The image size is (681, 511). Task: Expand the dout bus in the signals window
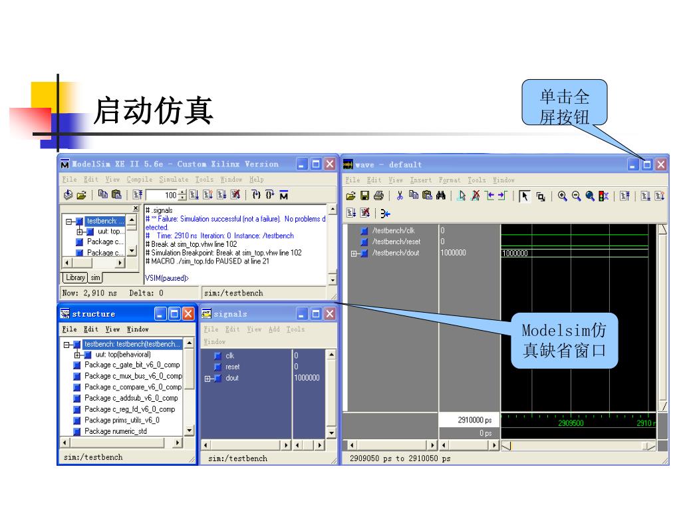coord(207,379)
